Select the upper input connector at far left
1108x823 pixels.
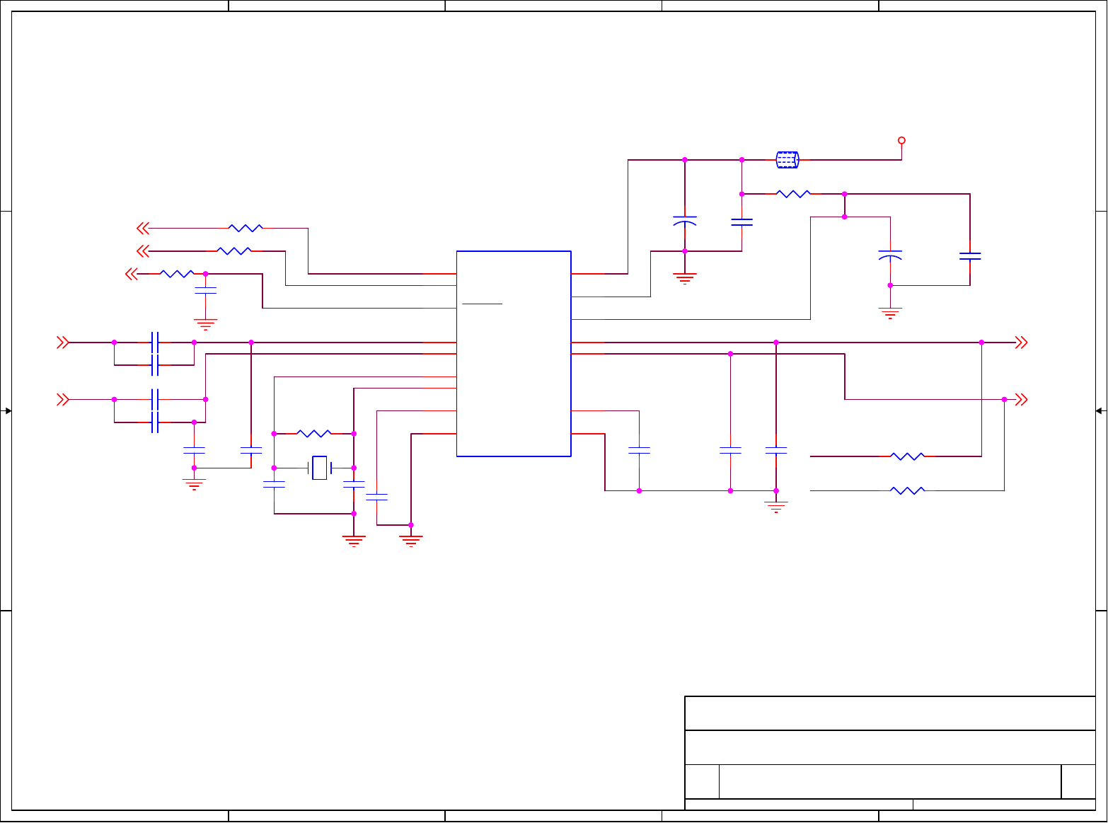tap(63, 343)
